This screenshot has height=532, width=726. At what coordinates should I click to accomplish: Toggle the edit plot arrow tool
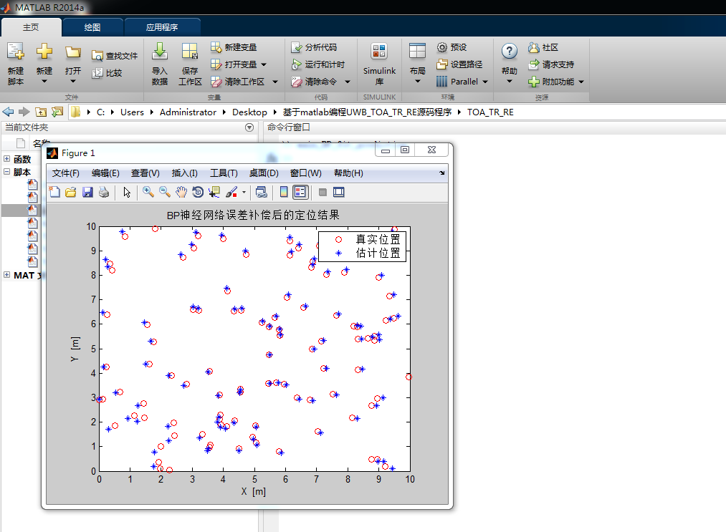127,192
